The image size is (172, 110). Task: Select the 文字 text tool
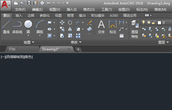(x=101, y=27)
